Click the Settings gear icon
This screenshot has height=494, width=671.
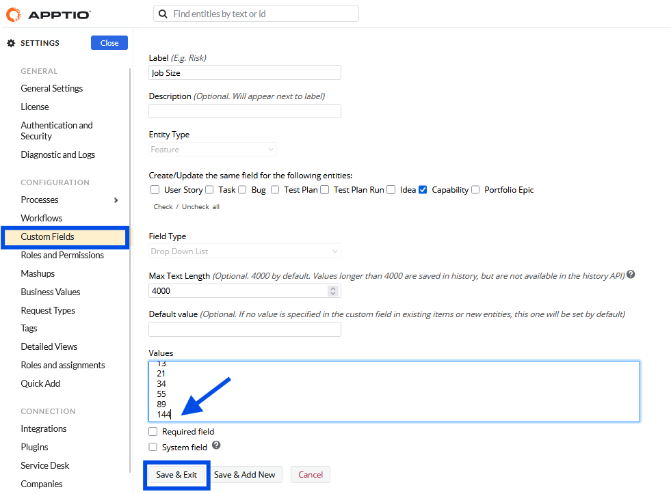click(x=11, y=43)
